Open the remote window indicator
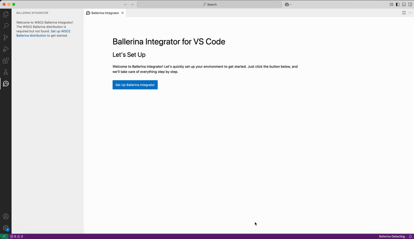This screenshot has width=414, height=239. pos(4,237)
